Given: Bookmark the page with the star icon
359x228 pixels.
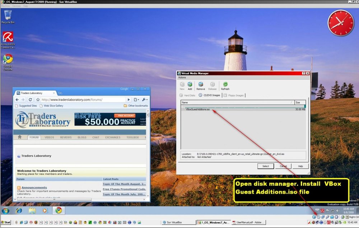Looking at the screenshot, I should coord(38,100).
